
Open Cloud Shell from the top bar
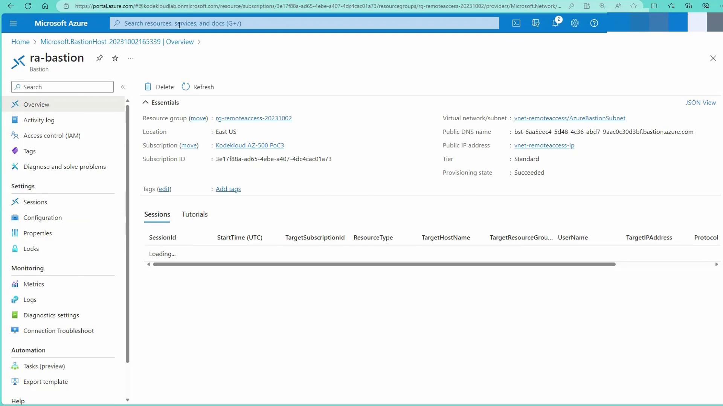click(516, 23)
